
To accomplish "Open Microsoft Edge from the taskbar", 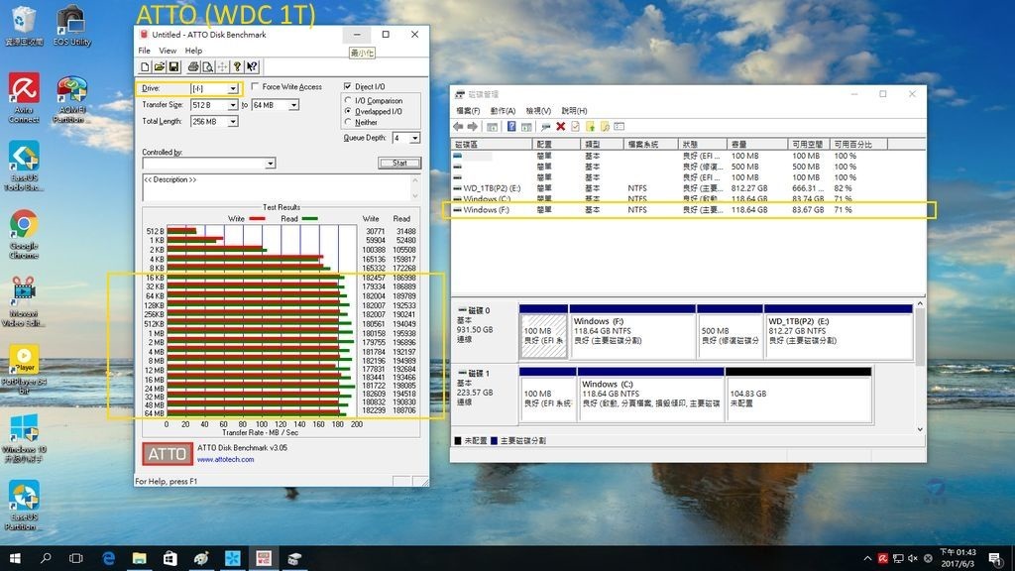I will [109, 559].
